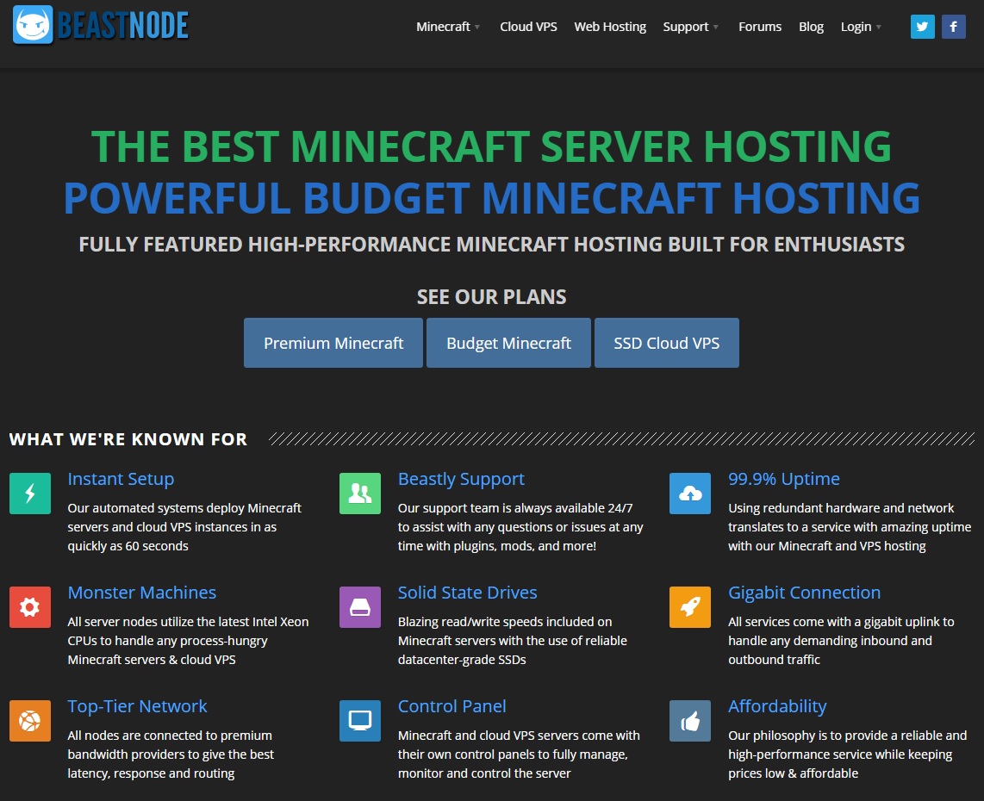Click the BeastNode logo in the header
Image resolution: width=984 pixels, height=801 pixels.
99,26
